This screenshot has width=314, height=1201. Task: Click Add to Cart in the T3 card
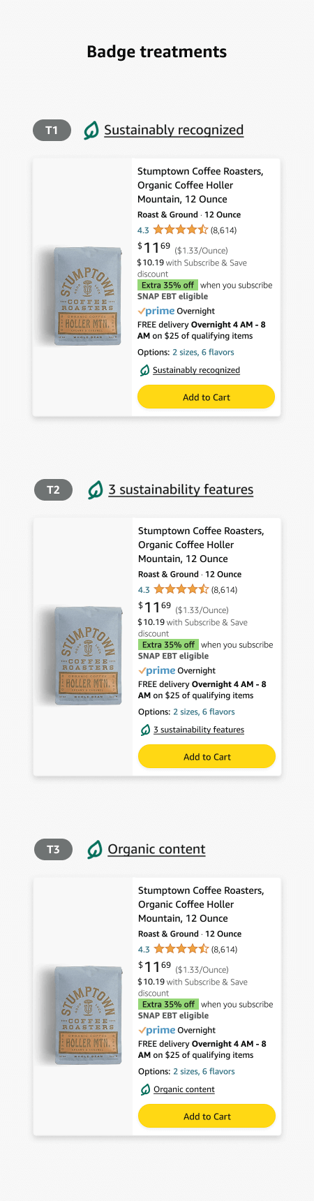(x=207, y=1117)
